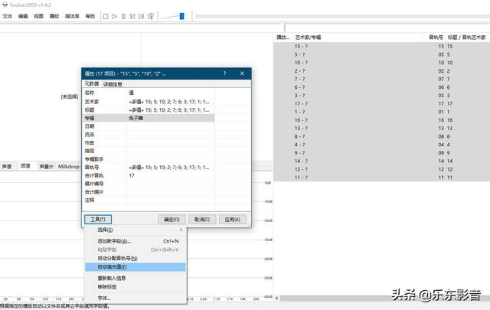
Task: Choose 移除标签 from the menu
Action: [136, 286]
